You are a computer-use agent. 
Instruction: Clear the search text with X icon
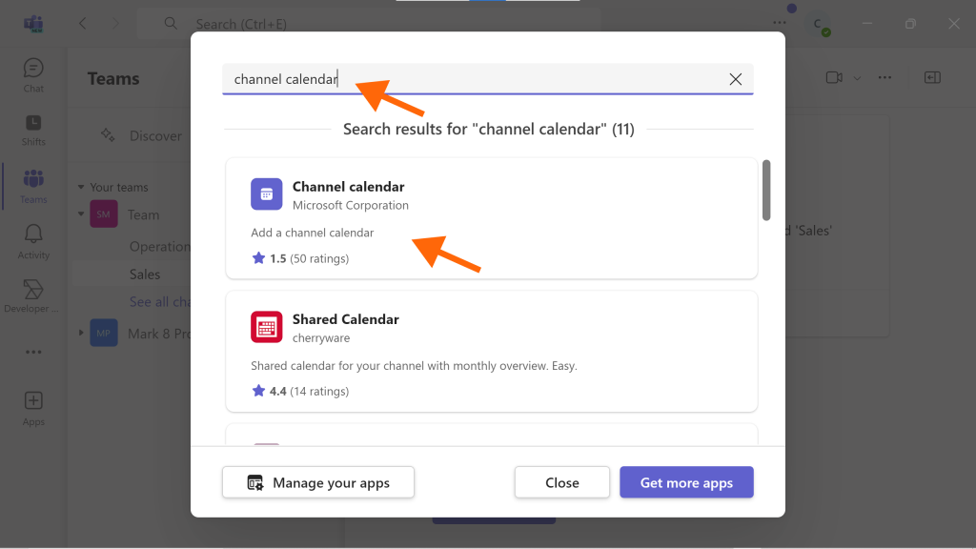pyautogui.click(x=735, y=79)
